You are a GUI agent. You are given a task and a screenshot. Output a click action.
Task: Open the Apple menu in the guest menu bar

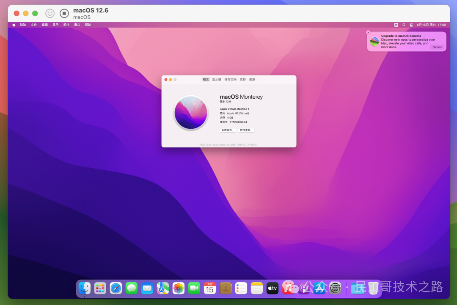pyautogui.click(x=14, y=25)
